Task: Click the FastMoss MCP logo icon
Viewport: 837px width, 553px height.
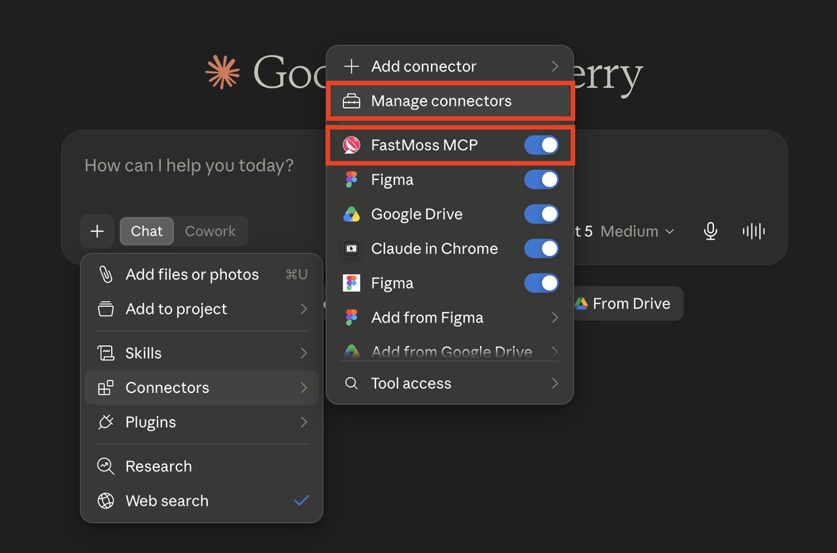Action: click(x=352, y=145)
